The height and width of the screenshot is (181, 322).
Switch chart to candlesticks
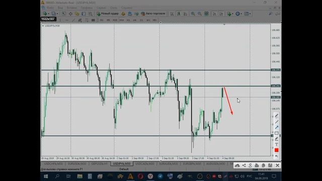[x=179, y=14]
